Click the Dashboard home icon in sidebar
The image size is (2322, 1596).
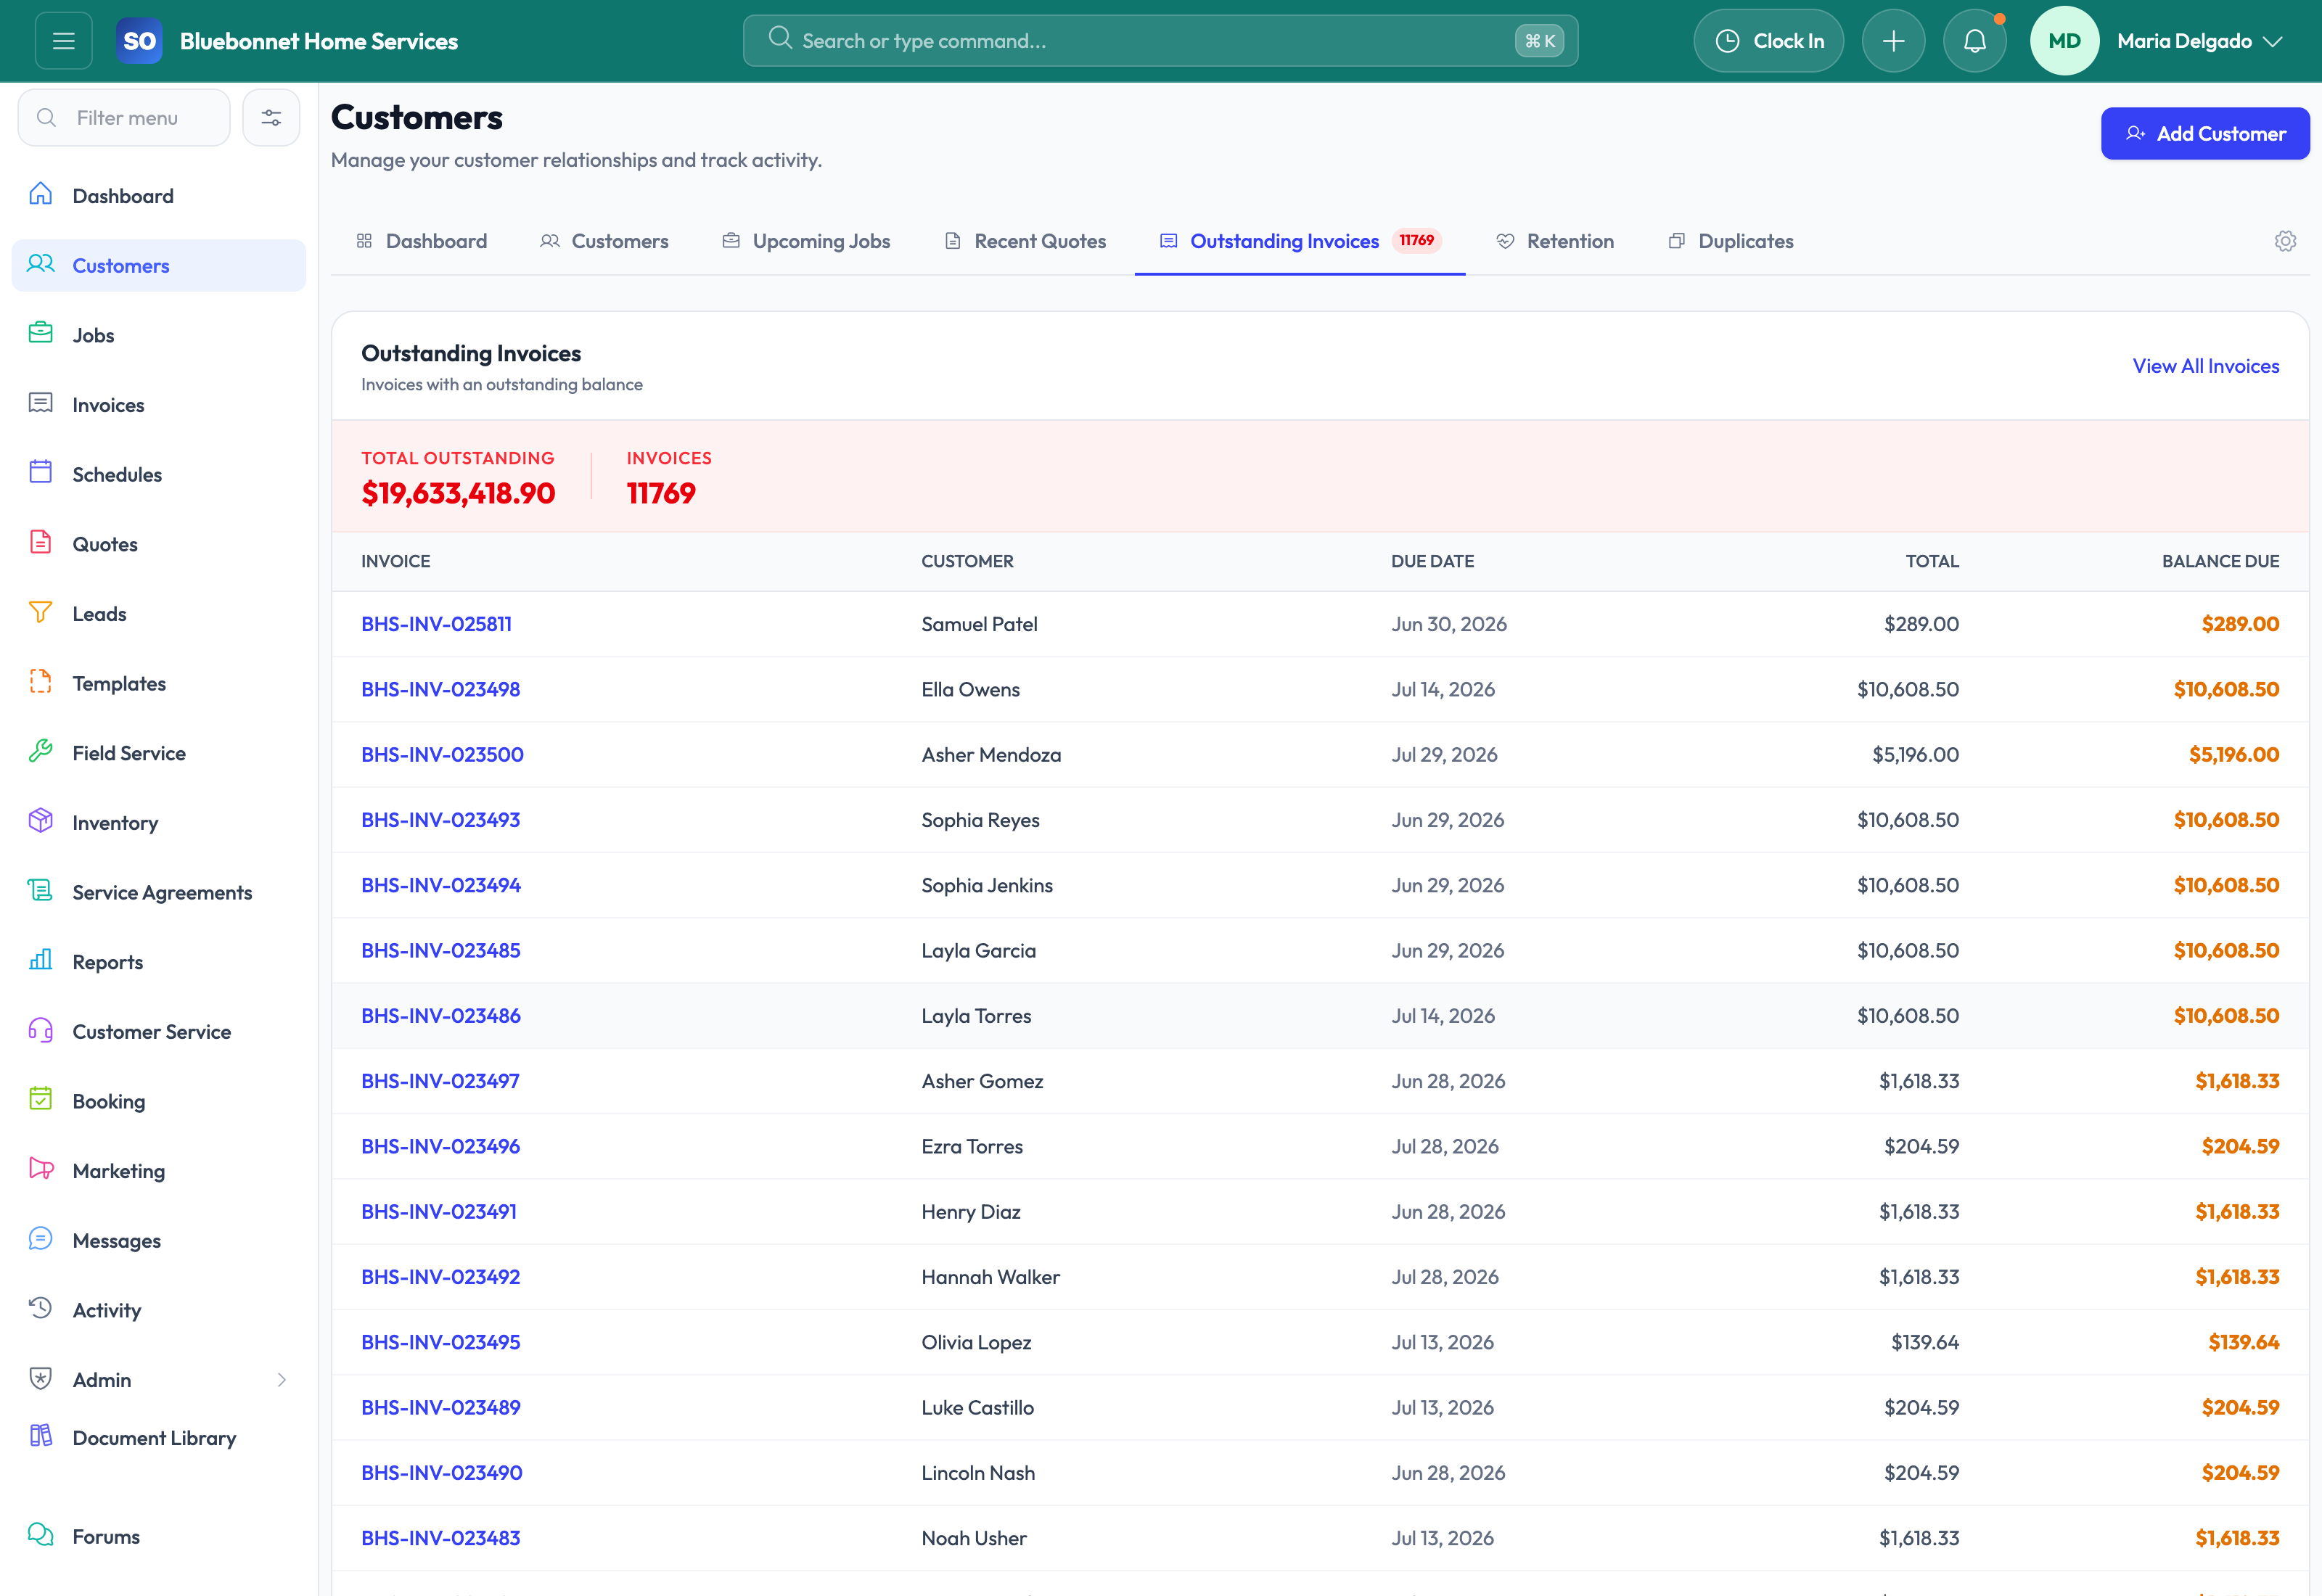coord(40,194)
